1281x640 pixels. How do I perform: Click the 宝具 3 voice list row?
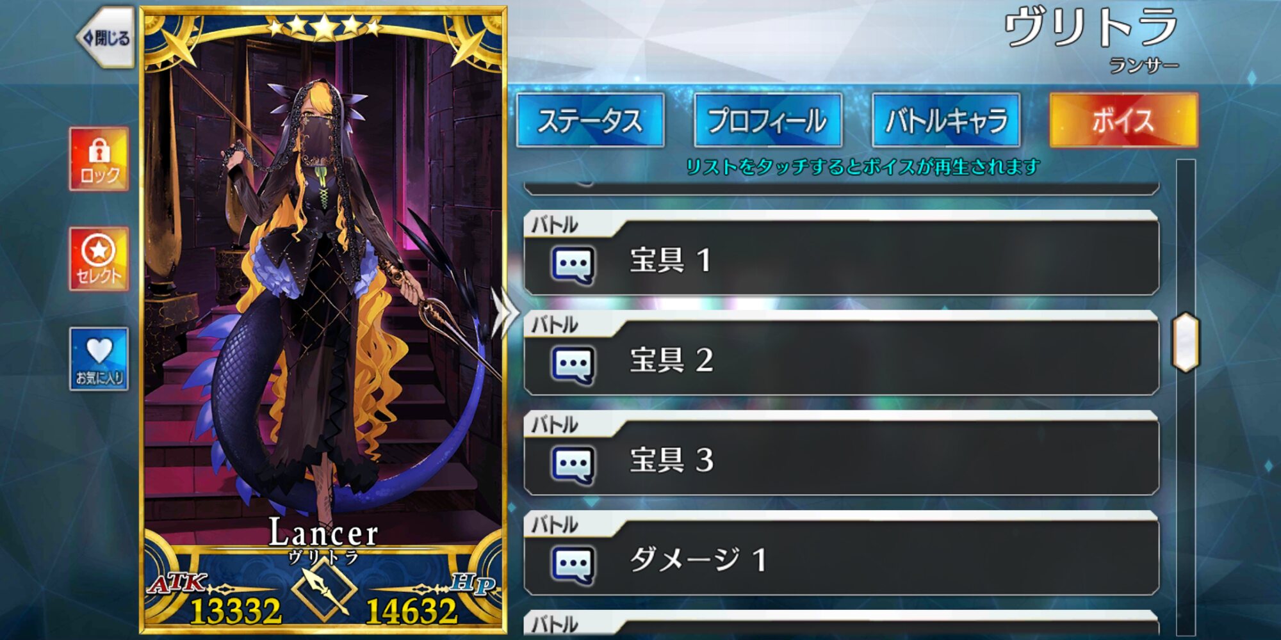(x=841, y=453)
